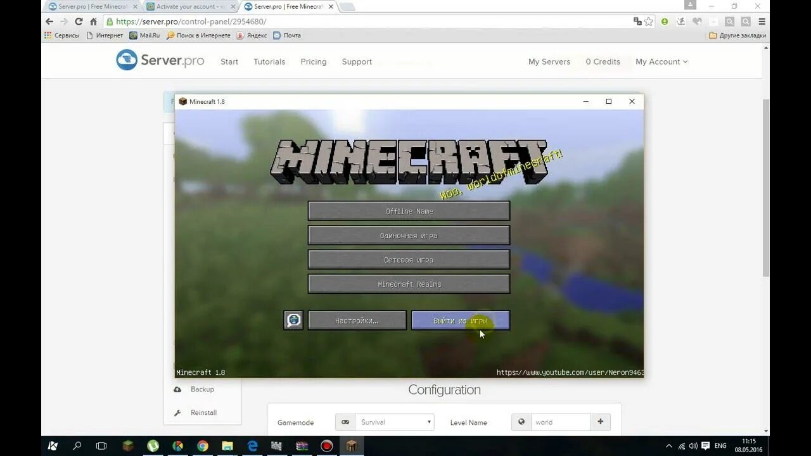Open Minecraft Realms button
811x456 pixels.
(409, 284)
